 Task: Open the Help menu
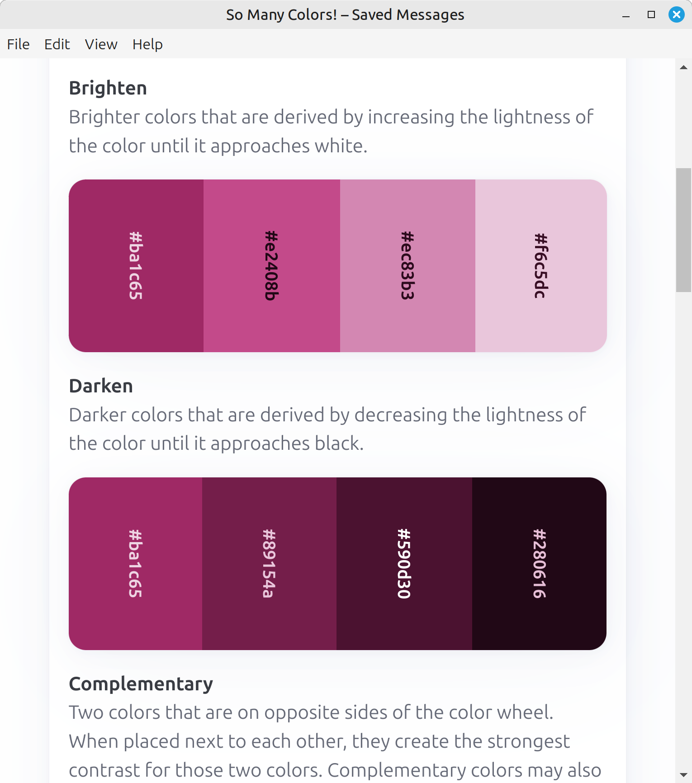pos(147,44)
